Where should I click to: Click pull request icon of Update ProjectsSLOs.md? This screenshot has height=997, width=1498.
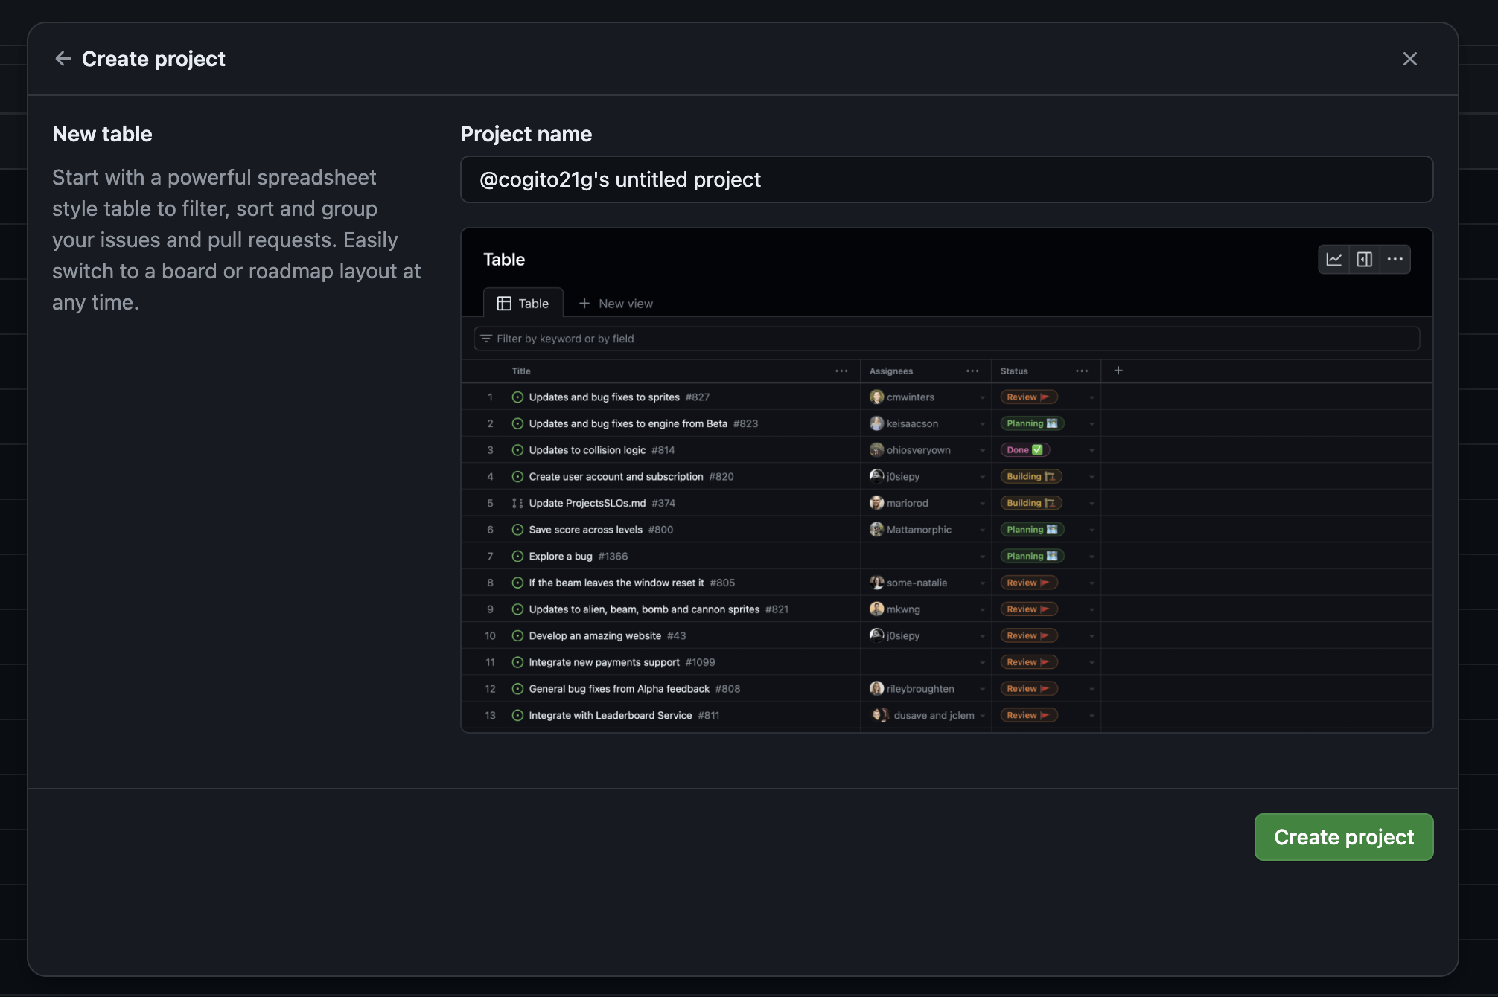(517, 504)
